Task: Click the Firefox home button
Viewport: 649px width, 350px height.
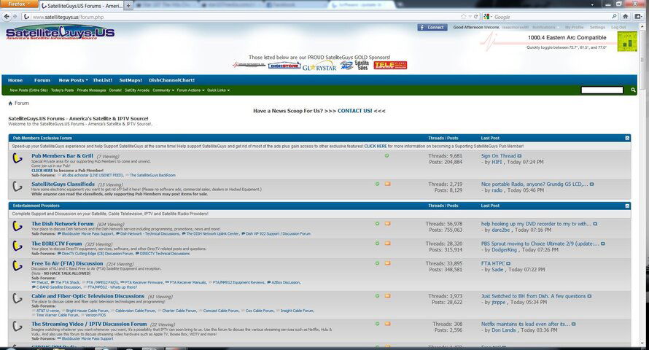Action: click(x=626, y=17)
